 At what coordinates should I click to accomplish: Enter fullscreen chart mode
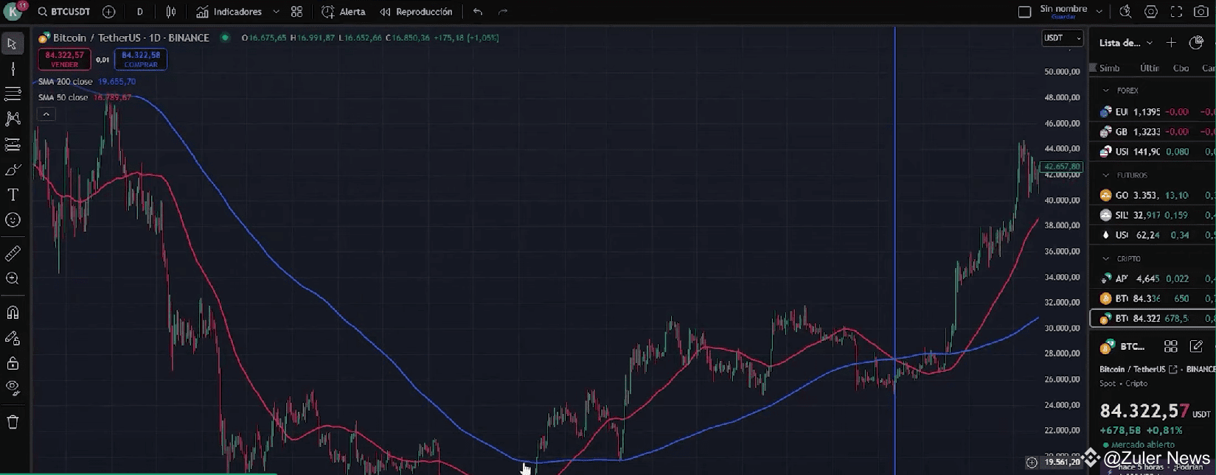tap(1176, 12)
